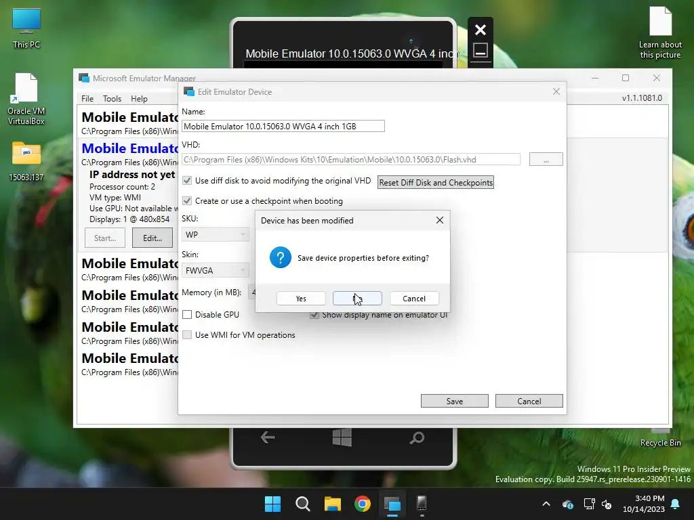The image size is (694, 520).
Task: Maximize the Microsoft Emulator Manager window
Action: 626,78
